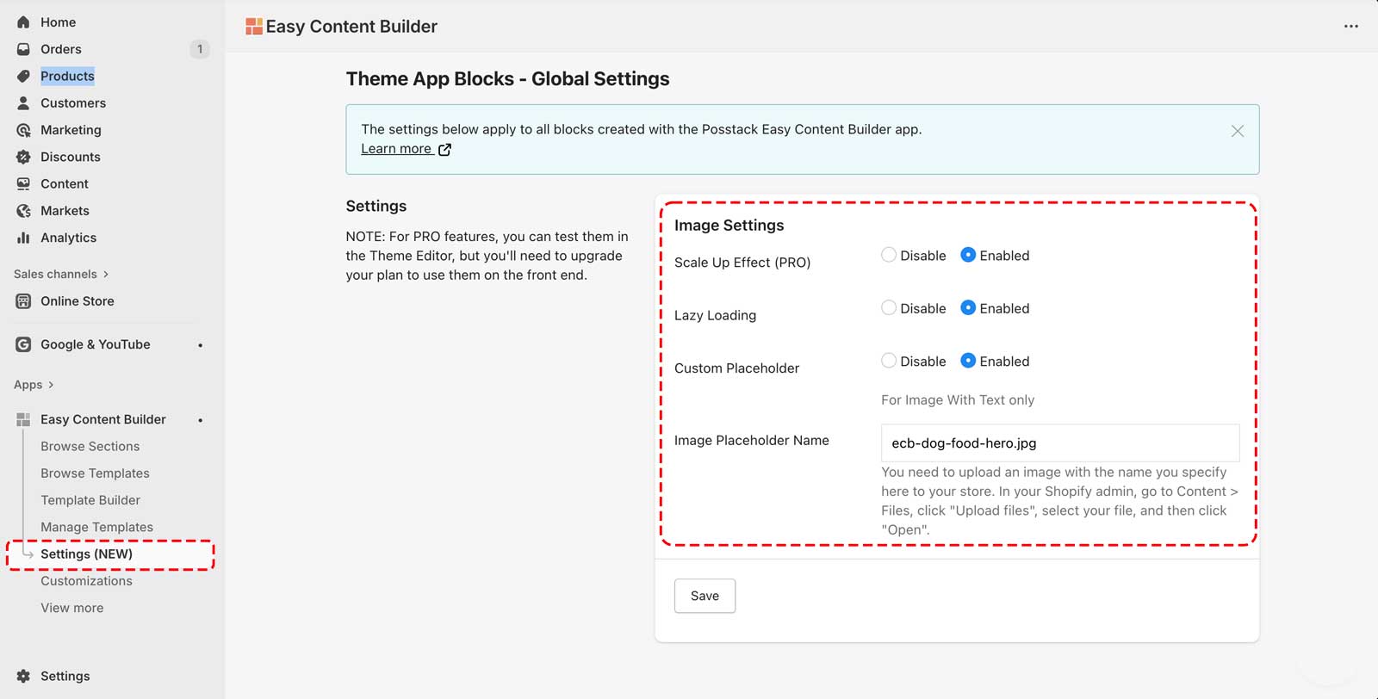Click the Image Placeholder Name field
Image resolution: width=1378 pixels, height=699 pixels.
click(1059, 443)
